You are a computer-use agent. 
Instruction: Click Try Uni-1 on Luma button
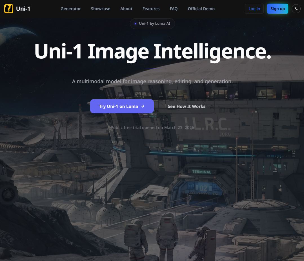[x=122, y=106]
